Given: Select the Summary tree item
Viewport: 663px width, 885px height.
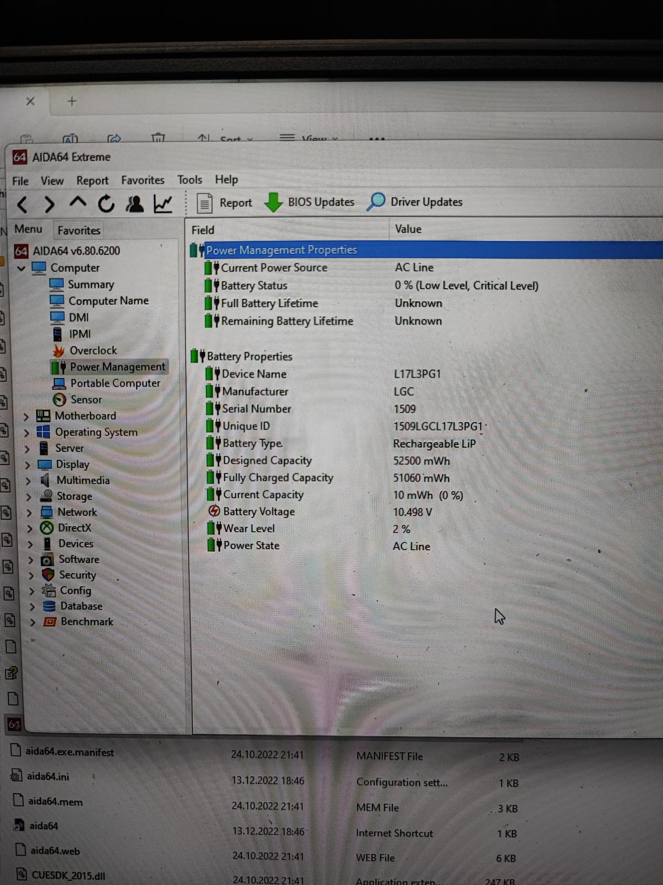Looking at the screenshot, I should click(91, 284).
